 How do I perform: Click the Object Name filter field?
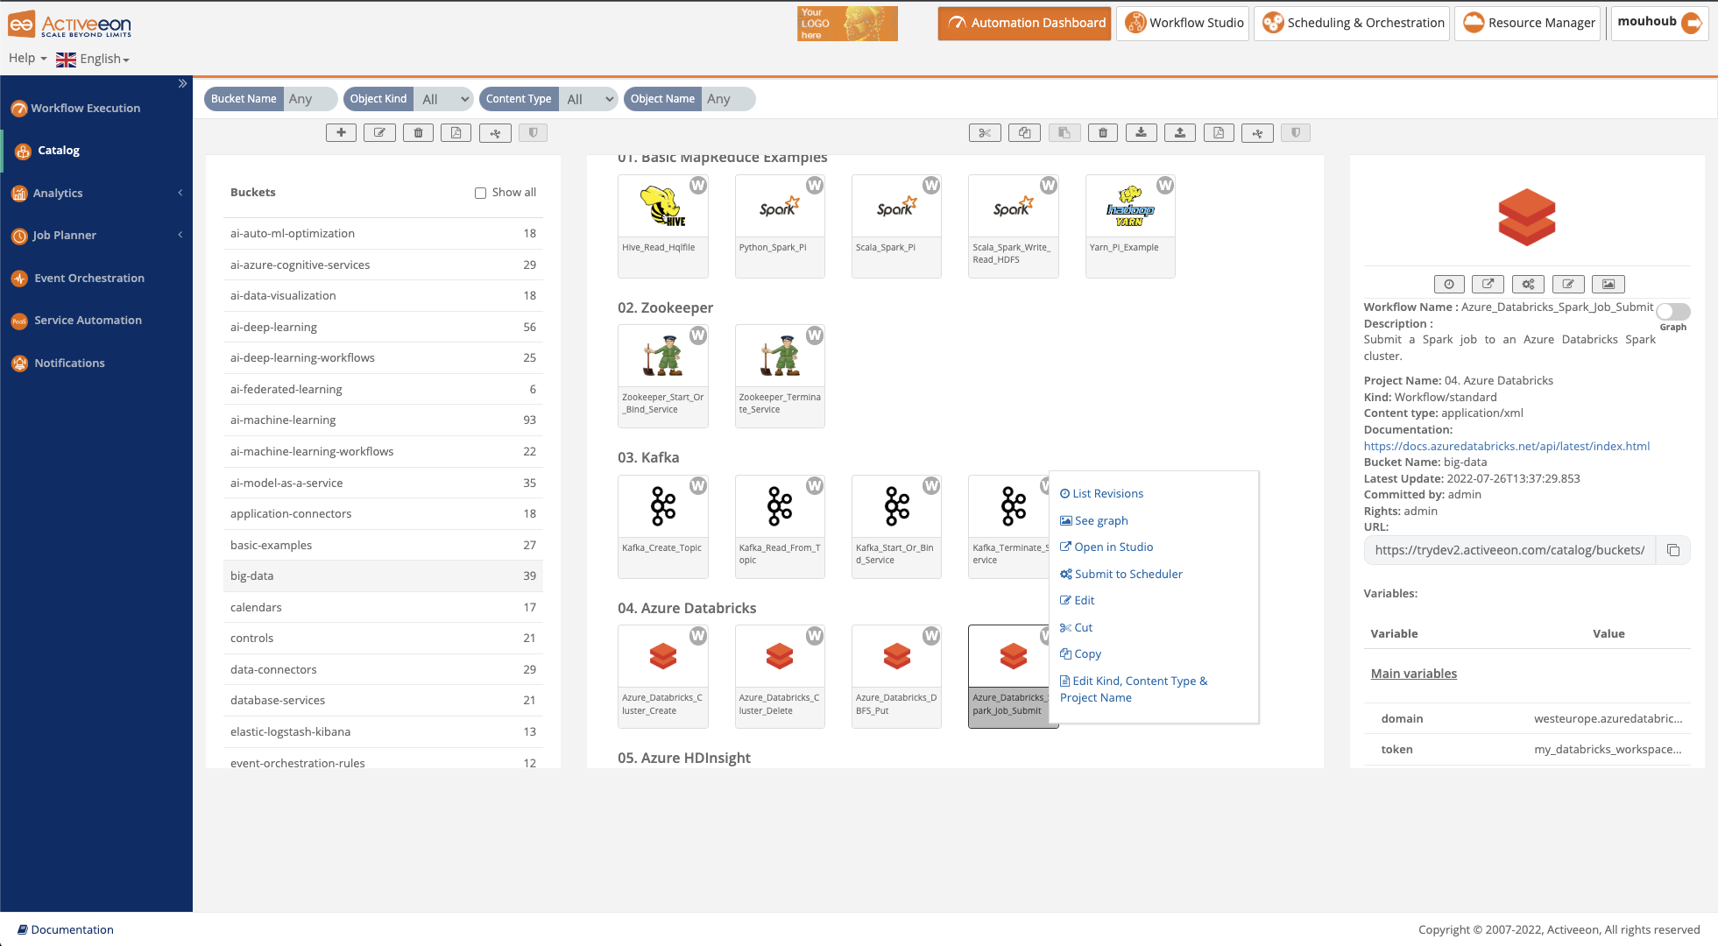tap(728, 99)
